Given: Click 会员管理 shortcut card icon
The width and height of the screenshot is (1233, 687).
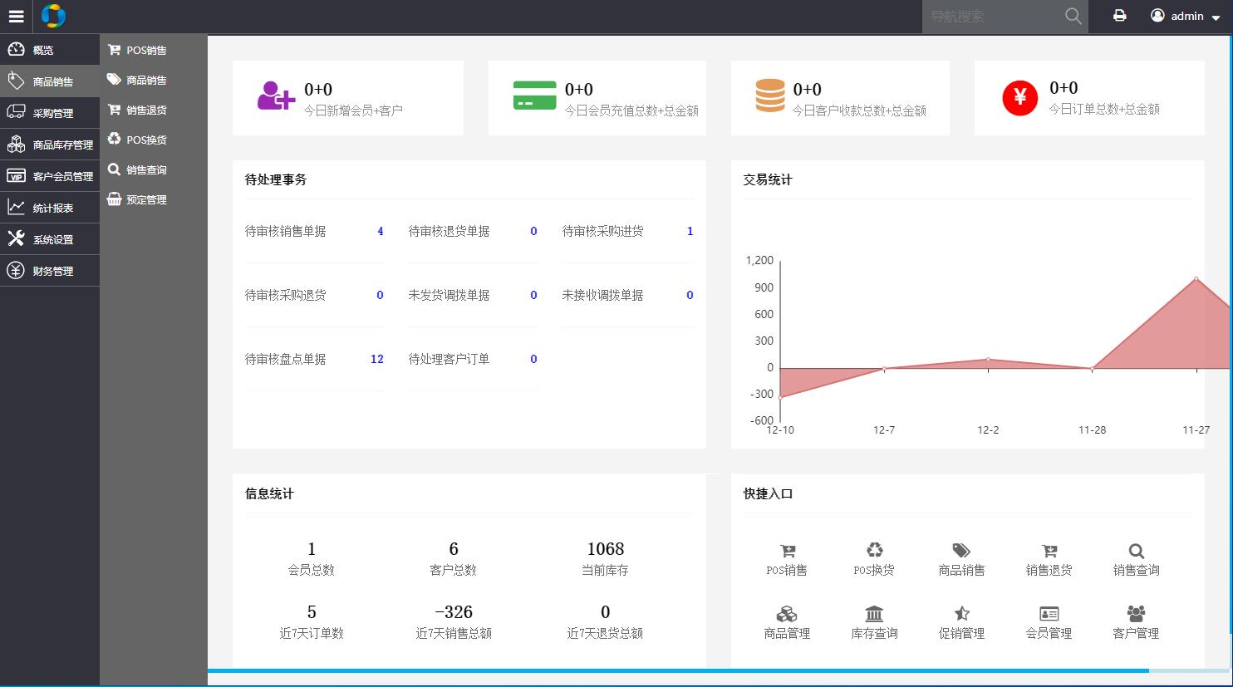Looking at the screenshot, I should 1049,613.
